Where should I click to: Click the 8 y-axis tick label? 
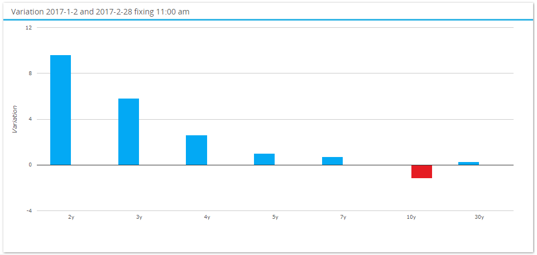tap(31, 73)
